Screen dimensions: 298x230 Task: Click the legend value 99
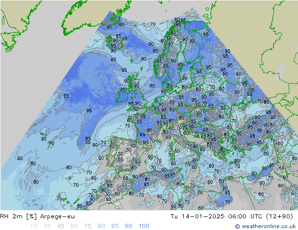[128, 226]
